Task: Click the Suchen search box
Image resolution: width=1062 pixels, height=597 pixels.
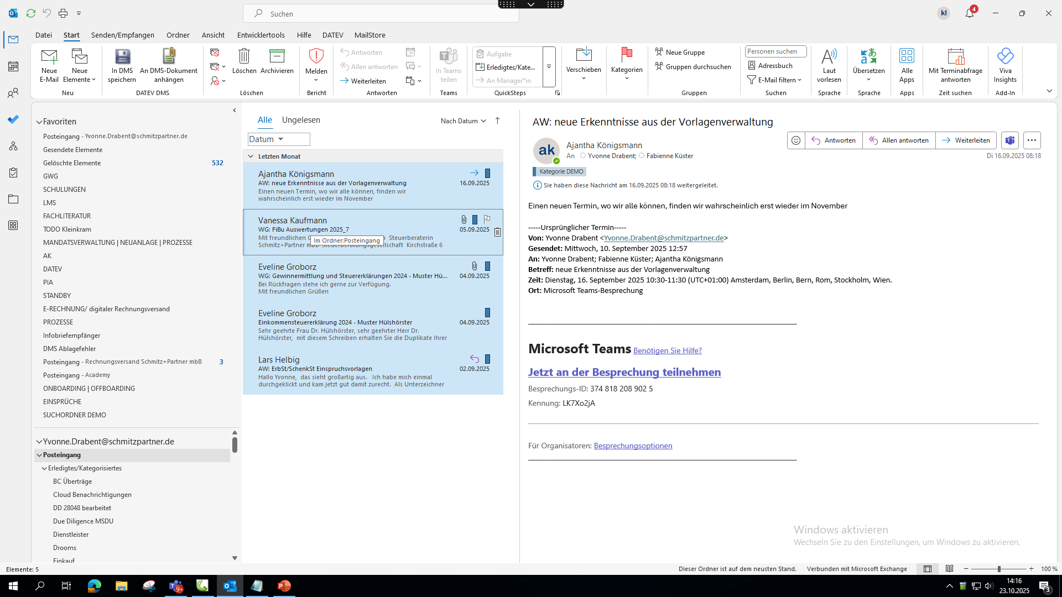Action: 381,13
